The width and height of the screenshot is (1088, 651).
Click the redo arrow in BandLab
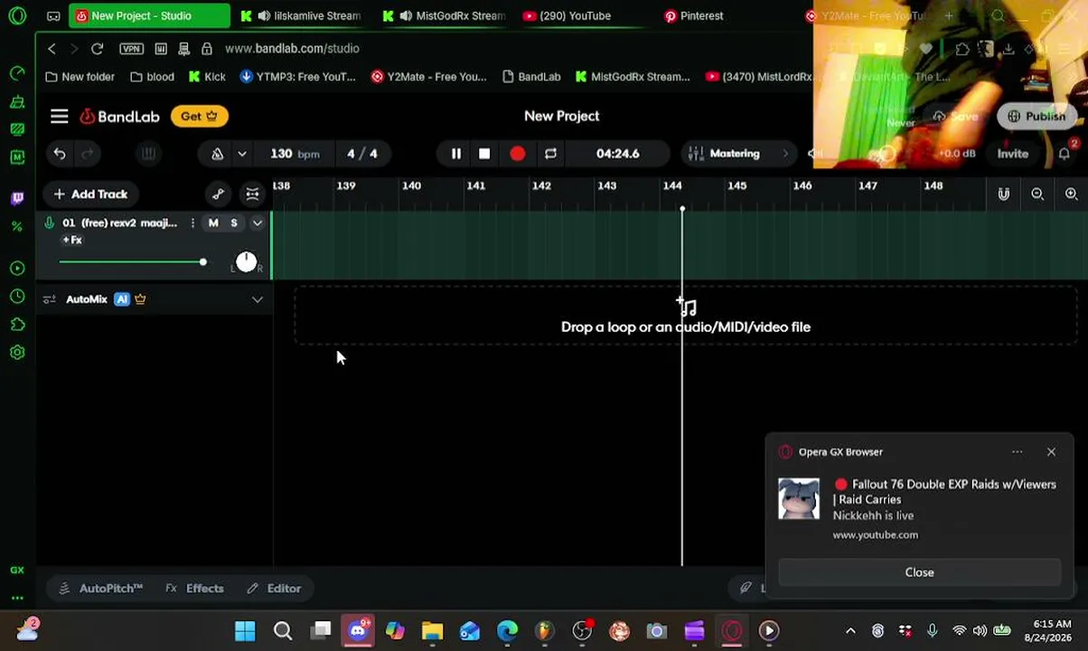pyautogui.click(x=88, y=154)
